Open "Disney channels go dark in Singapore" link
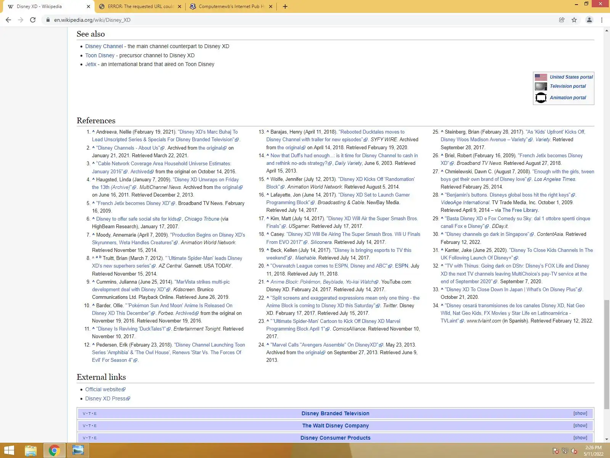The image size is (610, 458). [x=490, y=234]
